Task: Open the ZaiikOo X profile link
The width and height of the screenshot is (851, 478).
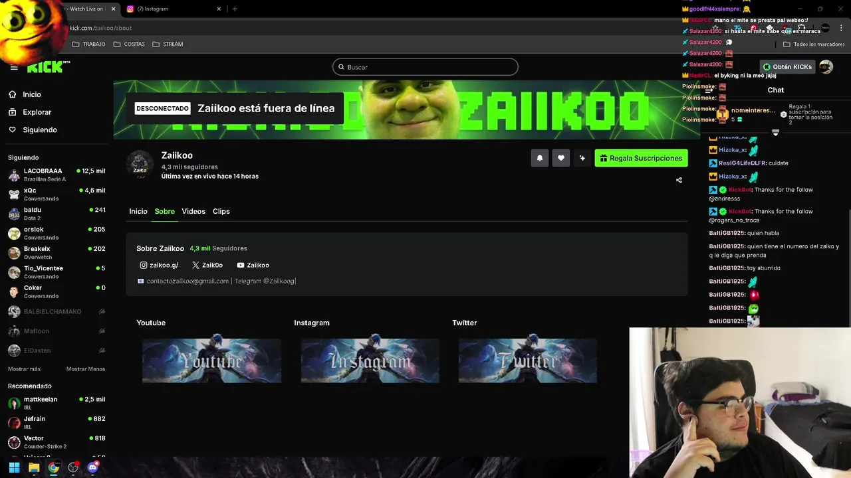Action: [x=207, y=265]
